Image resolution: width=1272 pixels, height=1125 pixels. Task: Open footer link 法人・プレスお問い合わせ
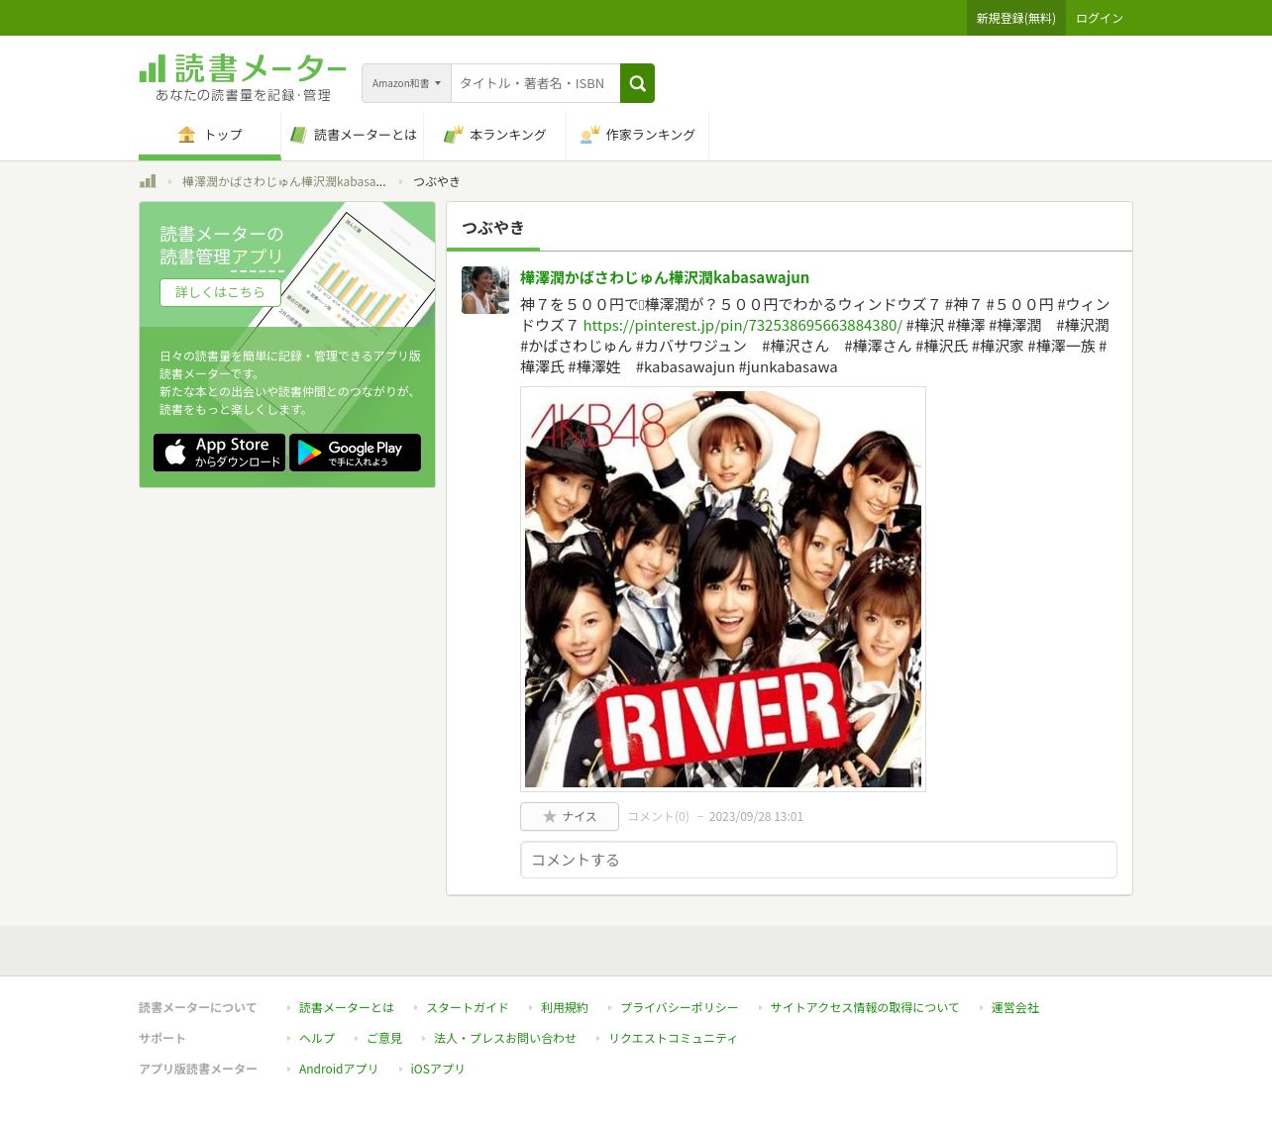pos(505,1038)
